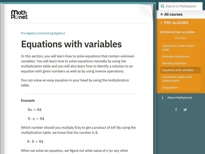Collapse Pre-Algebra using the left chevron
Viewport: 205px width, 154px height.
tap(161, 23)
